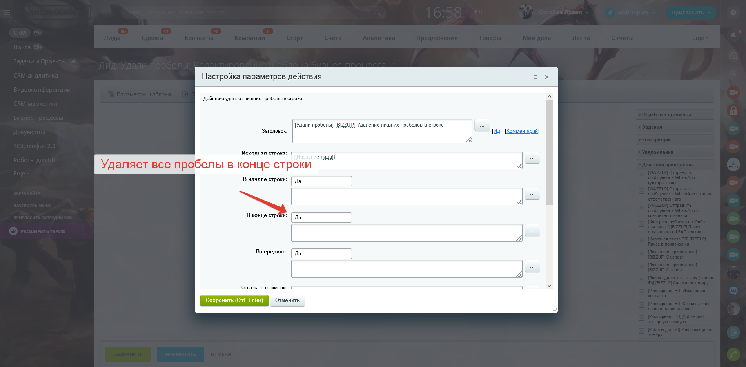
Task: Open the notifications bell
Action: pyautogui.click(x=733, y=35)
